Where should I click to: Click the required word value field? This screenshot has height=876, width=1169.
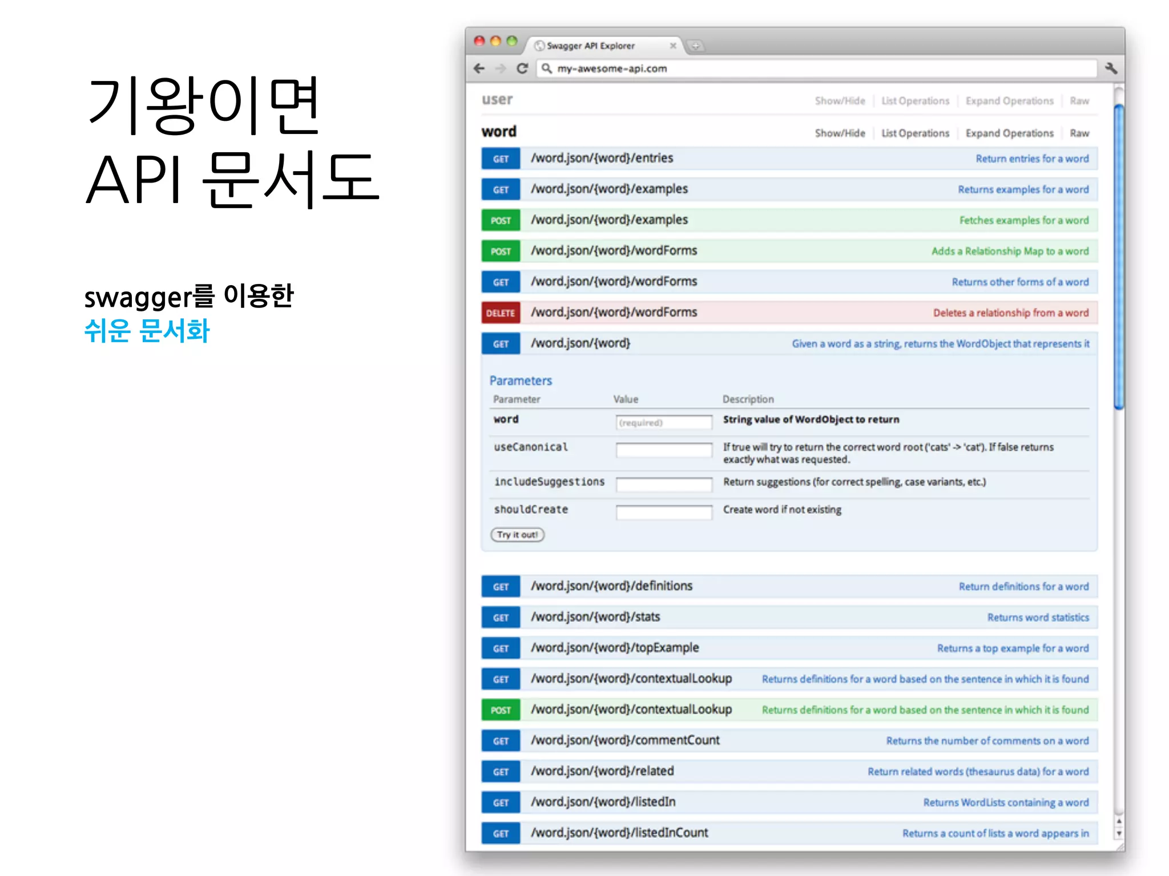[x=664, y=423]
